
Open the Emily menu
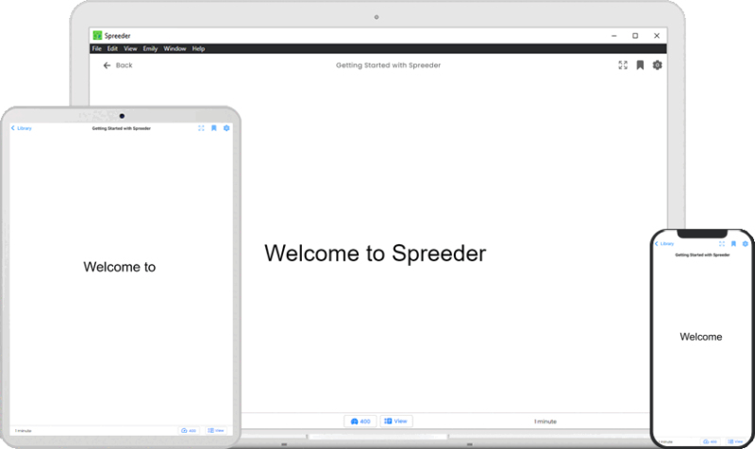point(150,49)
